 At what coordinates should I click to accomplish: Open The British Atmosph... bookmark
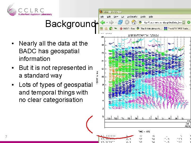(149, 29)
